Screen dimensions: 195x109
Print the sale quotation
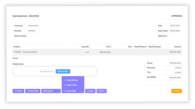click(x=102, y=91)
